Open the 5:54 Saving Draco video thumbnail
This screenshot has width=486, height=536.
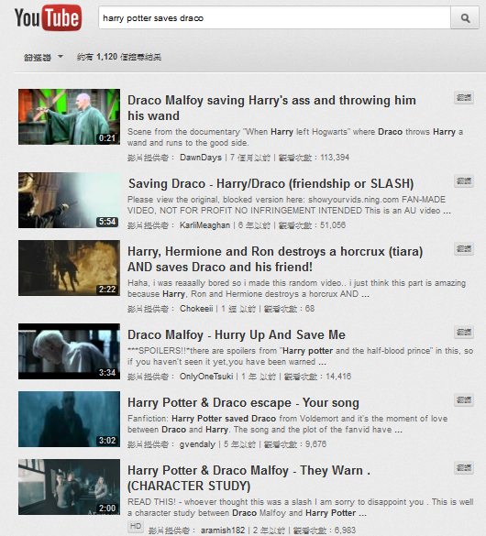[x=69, y=200]
